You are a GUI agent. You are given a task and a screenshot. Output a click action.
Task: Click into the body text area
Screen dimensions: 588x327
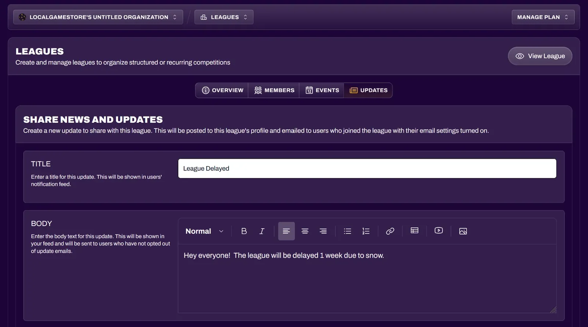pyautogui.click(x=367, y=279)
